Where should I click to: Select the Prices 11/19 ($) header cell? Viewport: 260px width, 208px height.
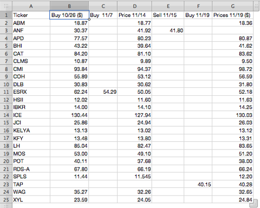[x=233, y=15]
